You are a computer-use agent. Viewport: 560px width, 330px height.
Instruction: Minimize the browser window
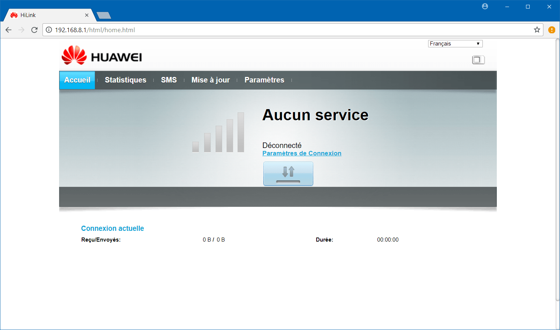(507, 7)
